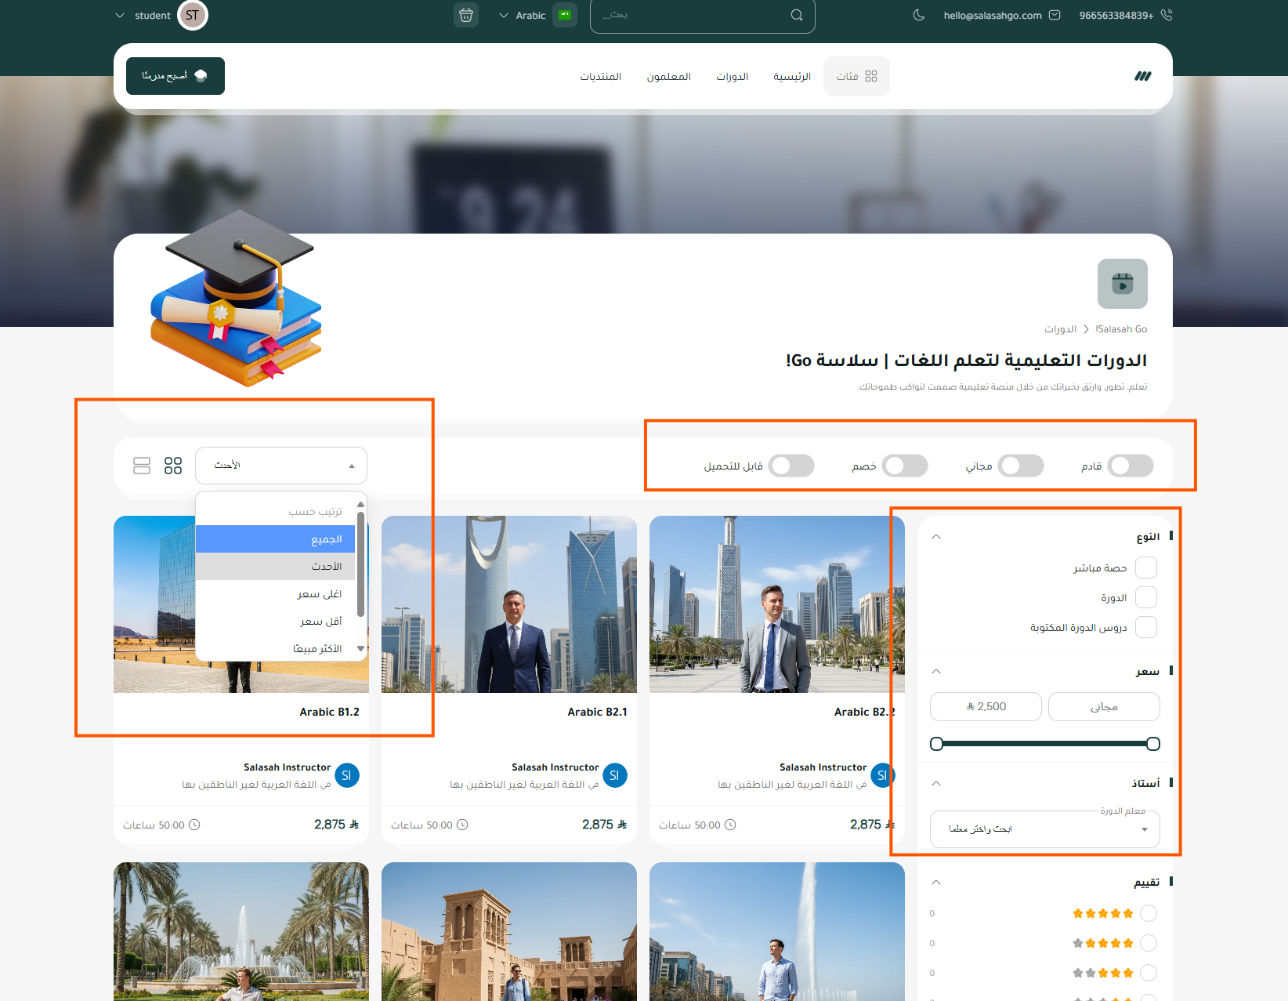The image size is (1288, 1001).
Task: Toggle dark mode moon icon
Action: [919, 15]
